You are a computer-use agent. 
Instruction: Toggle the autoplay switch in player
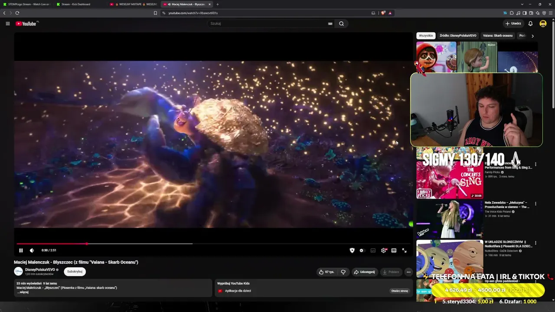(x=362, y=250)
